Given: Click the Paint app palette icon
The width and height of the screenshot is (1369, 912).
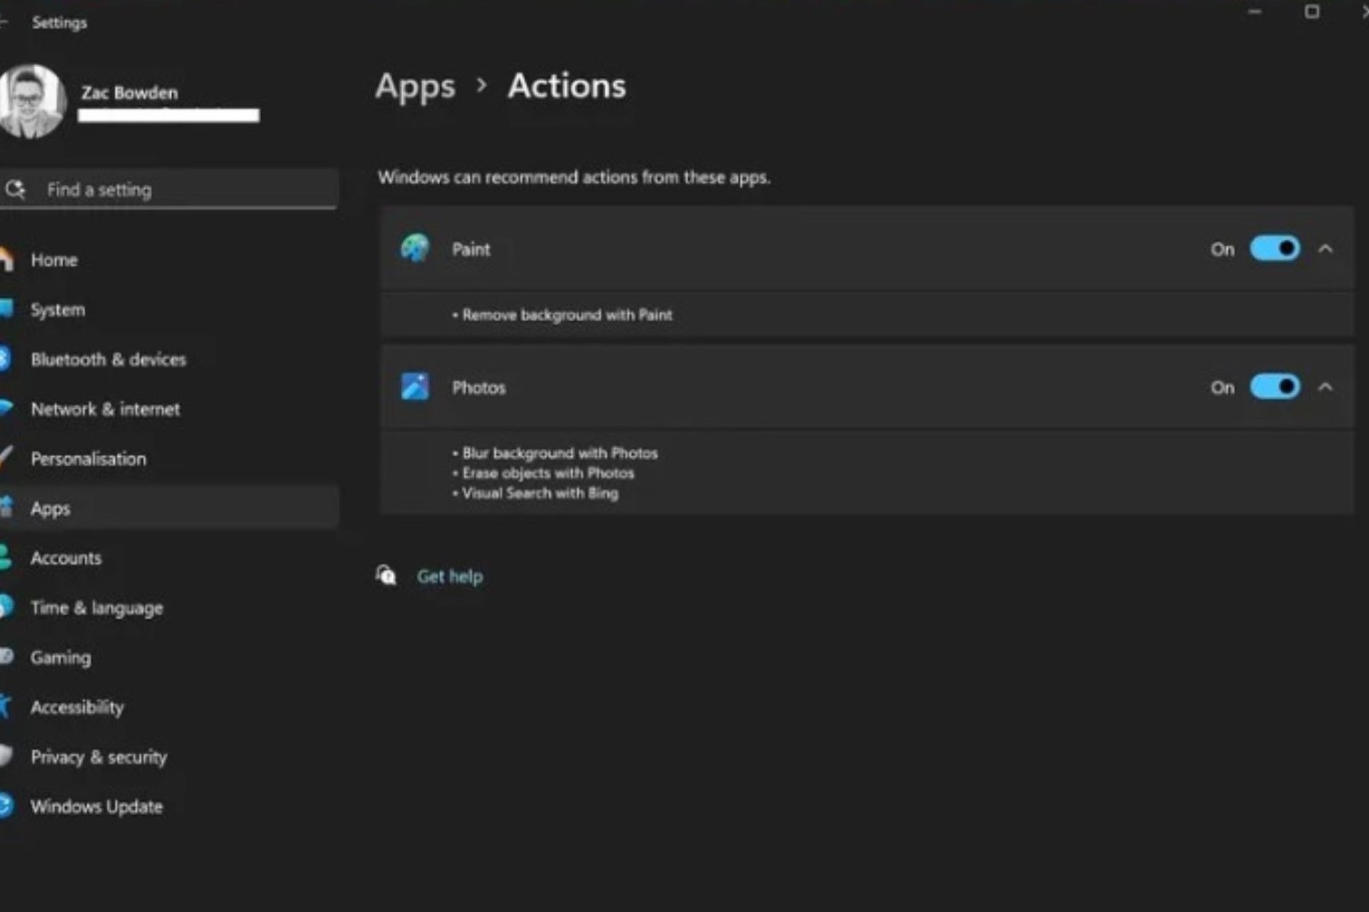Looking at the screenshot, I should coord(415,249).
